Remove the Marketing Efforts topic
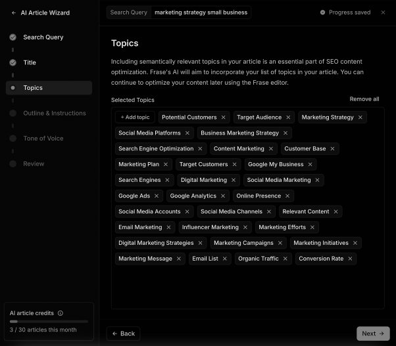Viewport: 396px width, 346px height. pyautogui.click(x=312, y=227)
